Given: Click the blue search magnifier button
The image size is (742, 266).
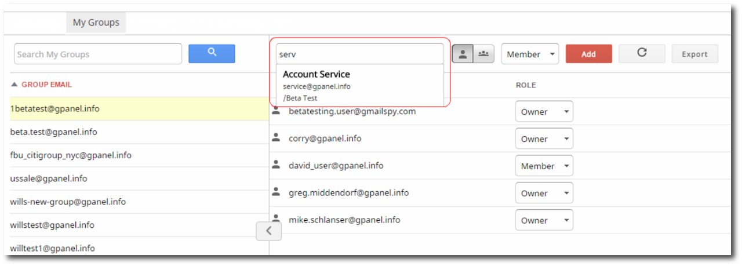Looking at the screenshot, I should (x=212, y=53).
